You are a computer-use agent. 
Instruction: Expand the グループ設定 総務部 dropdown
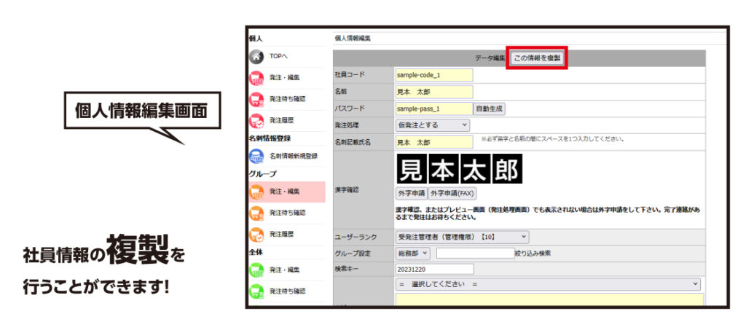click(x=413, y=254)
